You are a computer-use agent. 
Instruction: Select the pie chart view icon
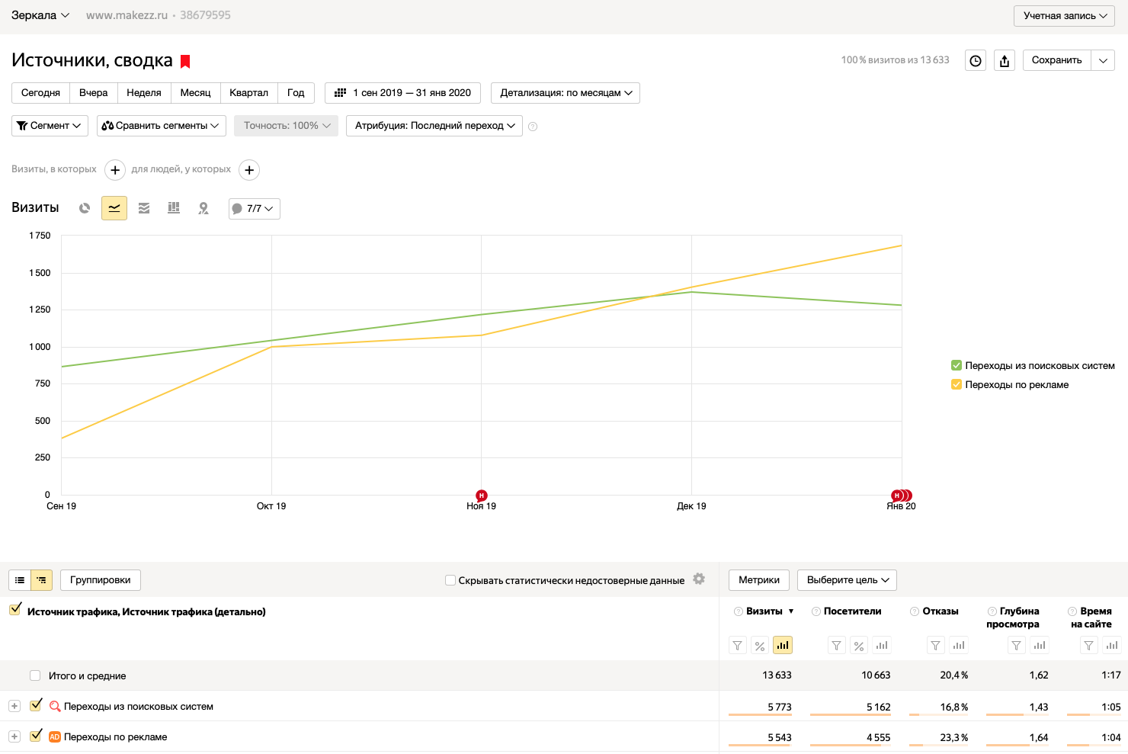pyautogui.click(x=85, y=208)
